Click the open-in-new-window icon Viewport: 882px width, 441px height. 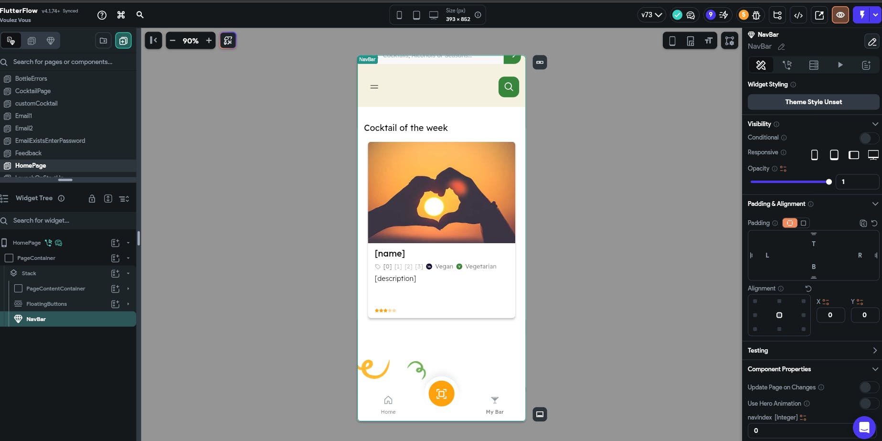(819, 15)
